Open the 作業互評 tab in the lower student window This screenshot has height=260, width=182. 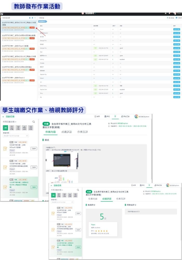tap(121, 199)
